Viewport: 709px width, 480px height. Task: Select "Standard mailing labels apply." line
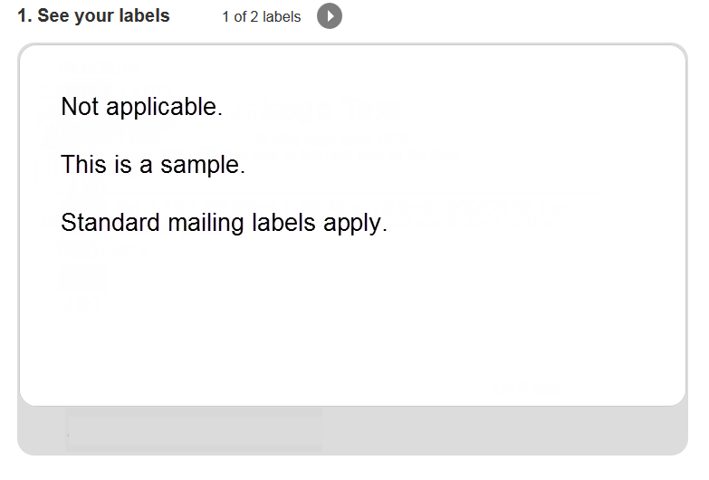225,223
